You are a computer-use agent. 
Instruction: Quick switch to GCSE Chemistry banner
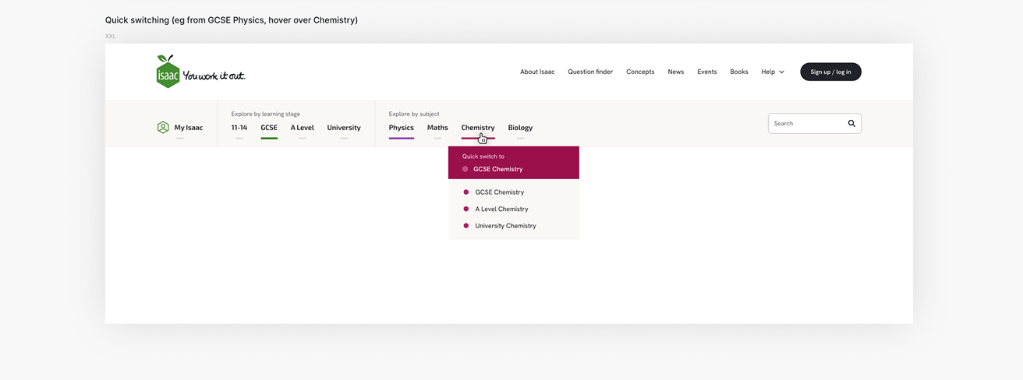514,163
